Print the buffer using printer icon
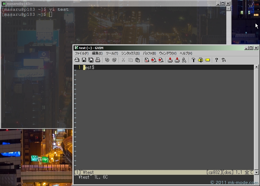Image resolution: width=260 pixels, height=186 pixels. [98, 60]
